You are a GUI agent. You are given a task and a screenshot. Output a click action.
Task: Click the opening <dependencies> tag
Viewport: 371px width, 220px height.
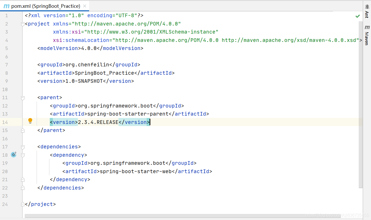[x=59, y=147]
